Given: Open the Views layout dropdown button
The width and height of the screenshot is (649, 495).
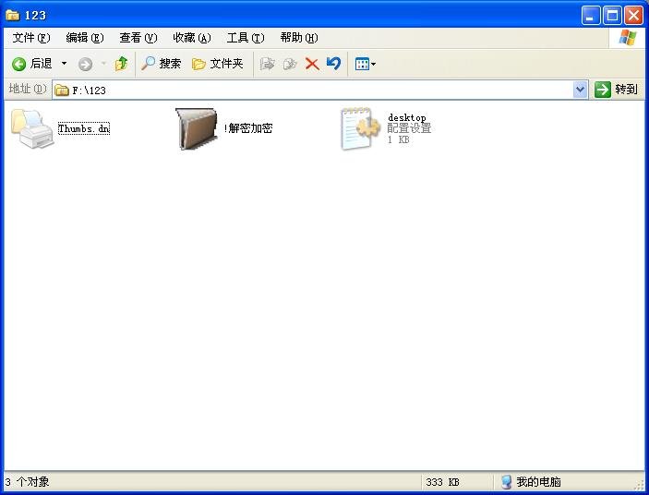Looking at the screenshot, I should tap(366, 64).
